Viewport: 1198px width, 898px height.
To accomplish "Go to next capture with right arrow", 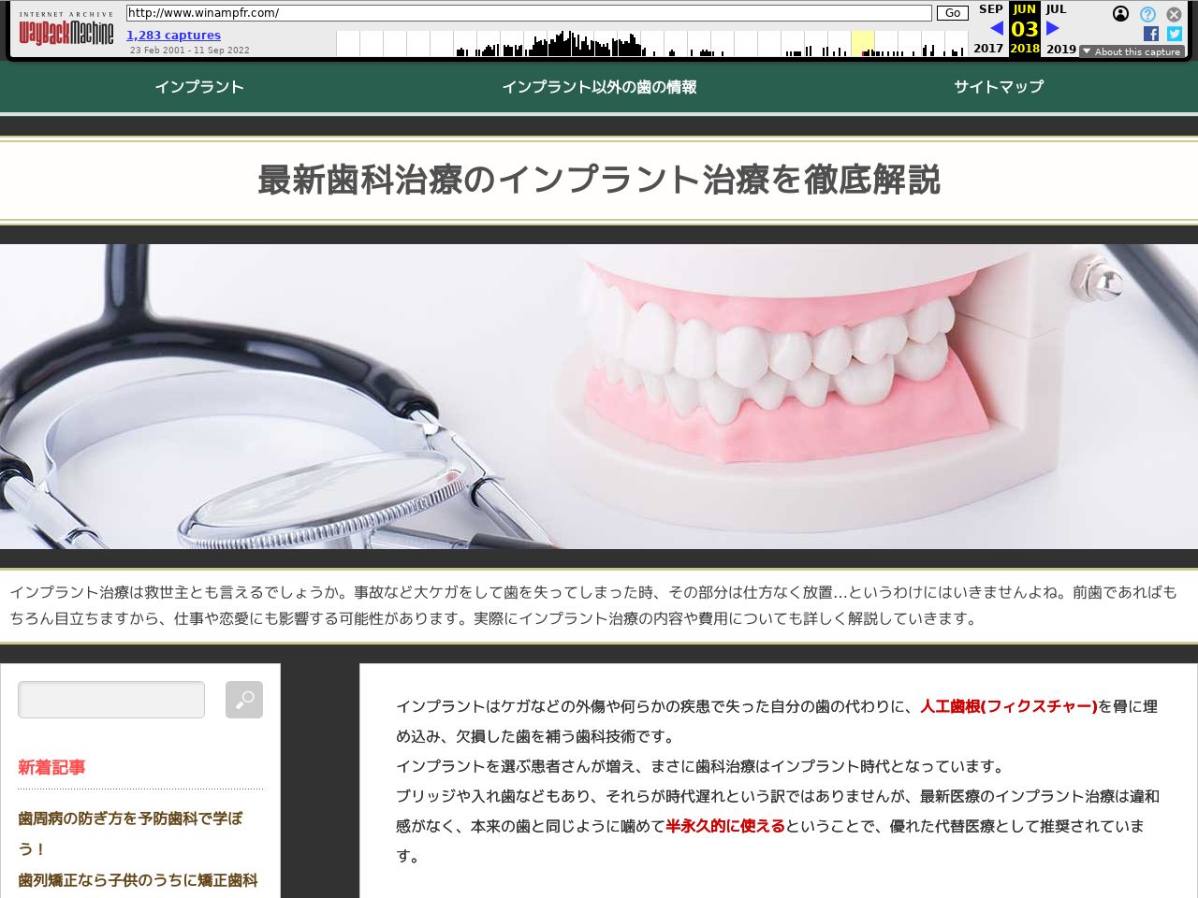I will (x=1053, y=28).
